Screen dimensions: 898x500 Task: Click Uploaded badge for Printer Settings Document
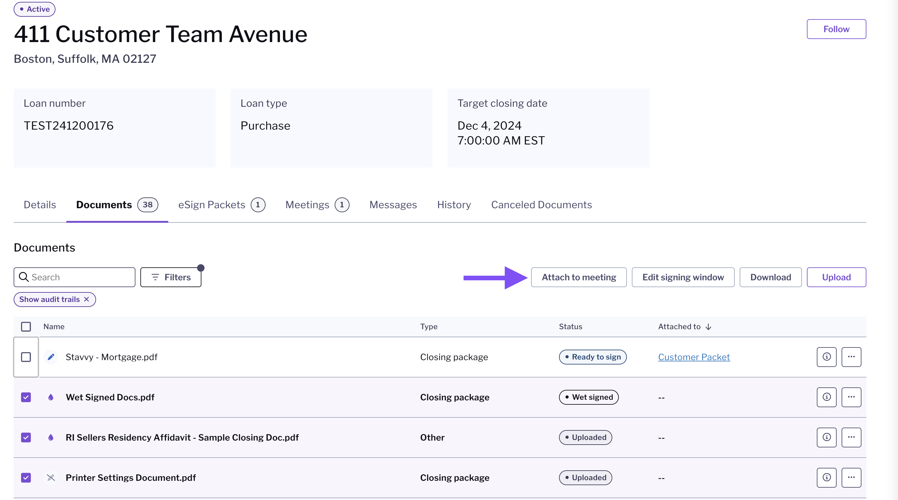coord(585,477)
